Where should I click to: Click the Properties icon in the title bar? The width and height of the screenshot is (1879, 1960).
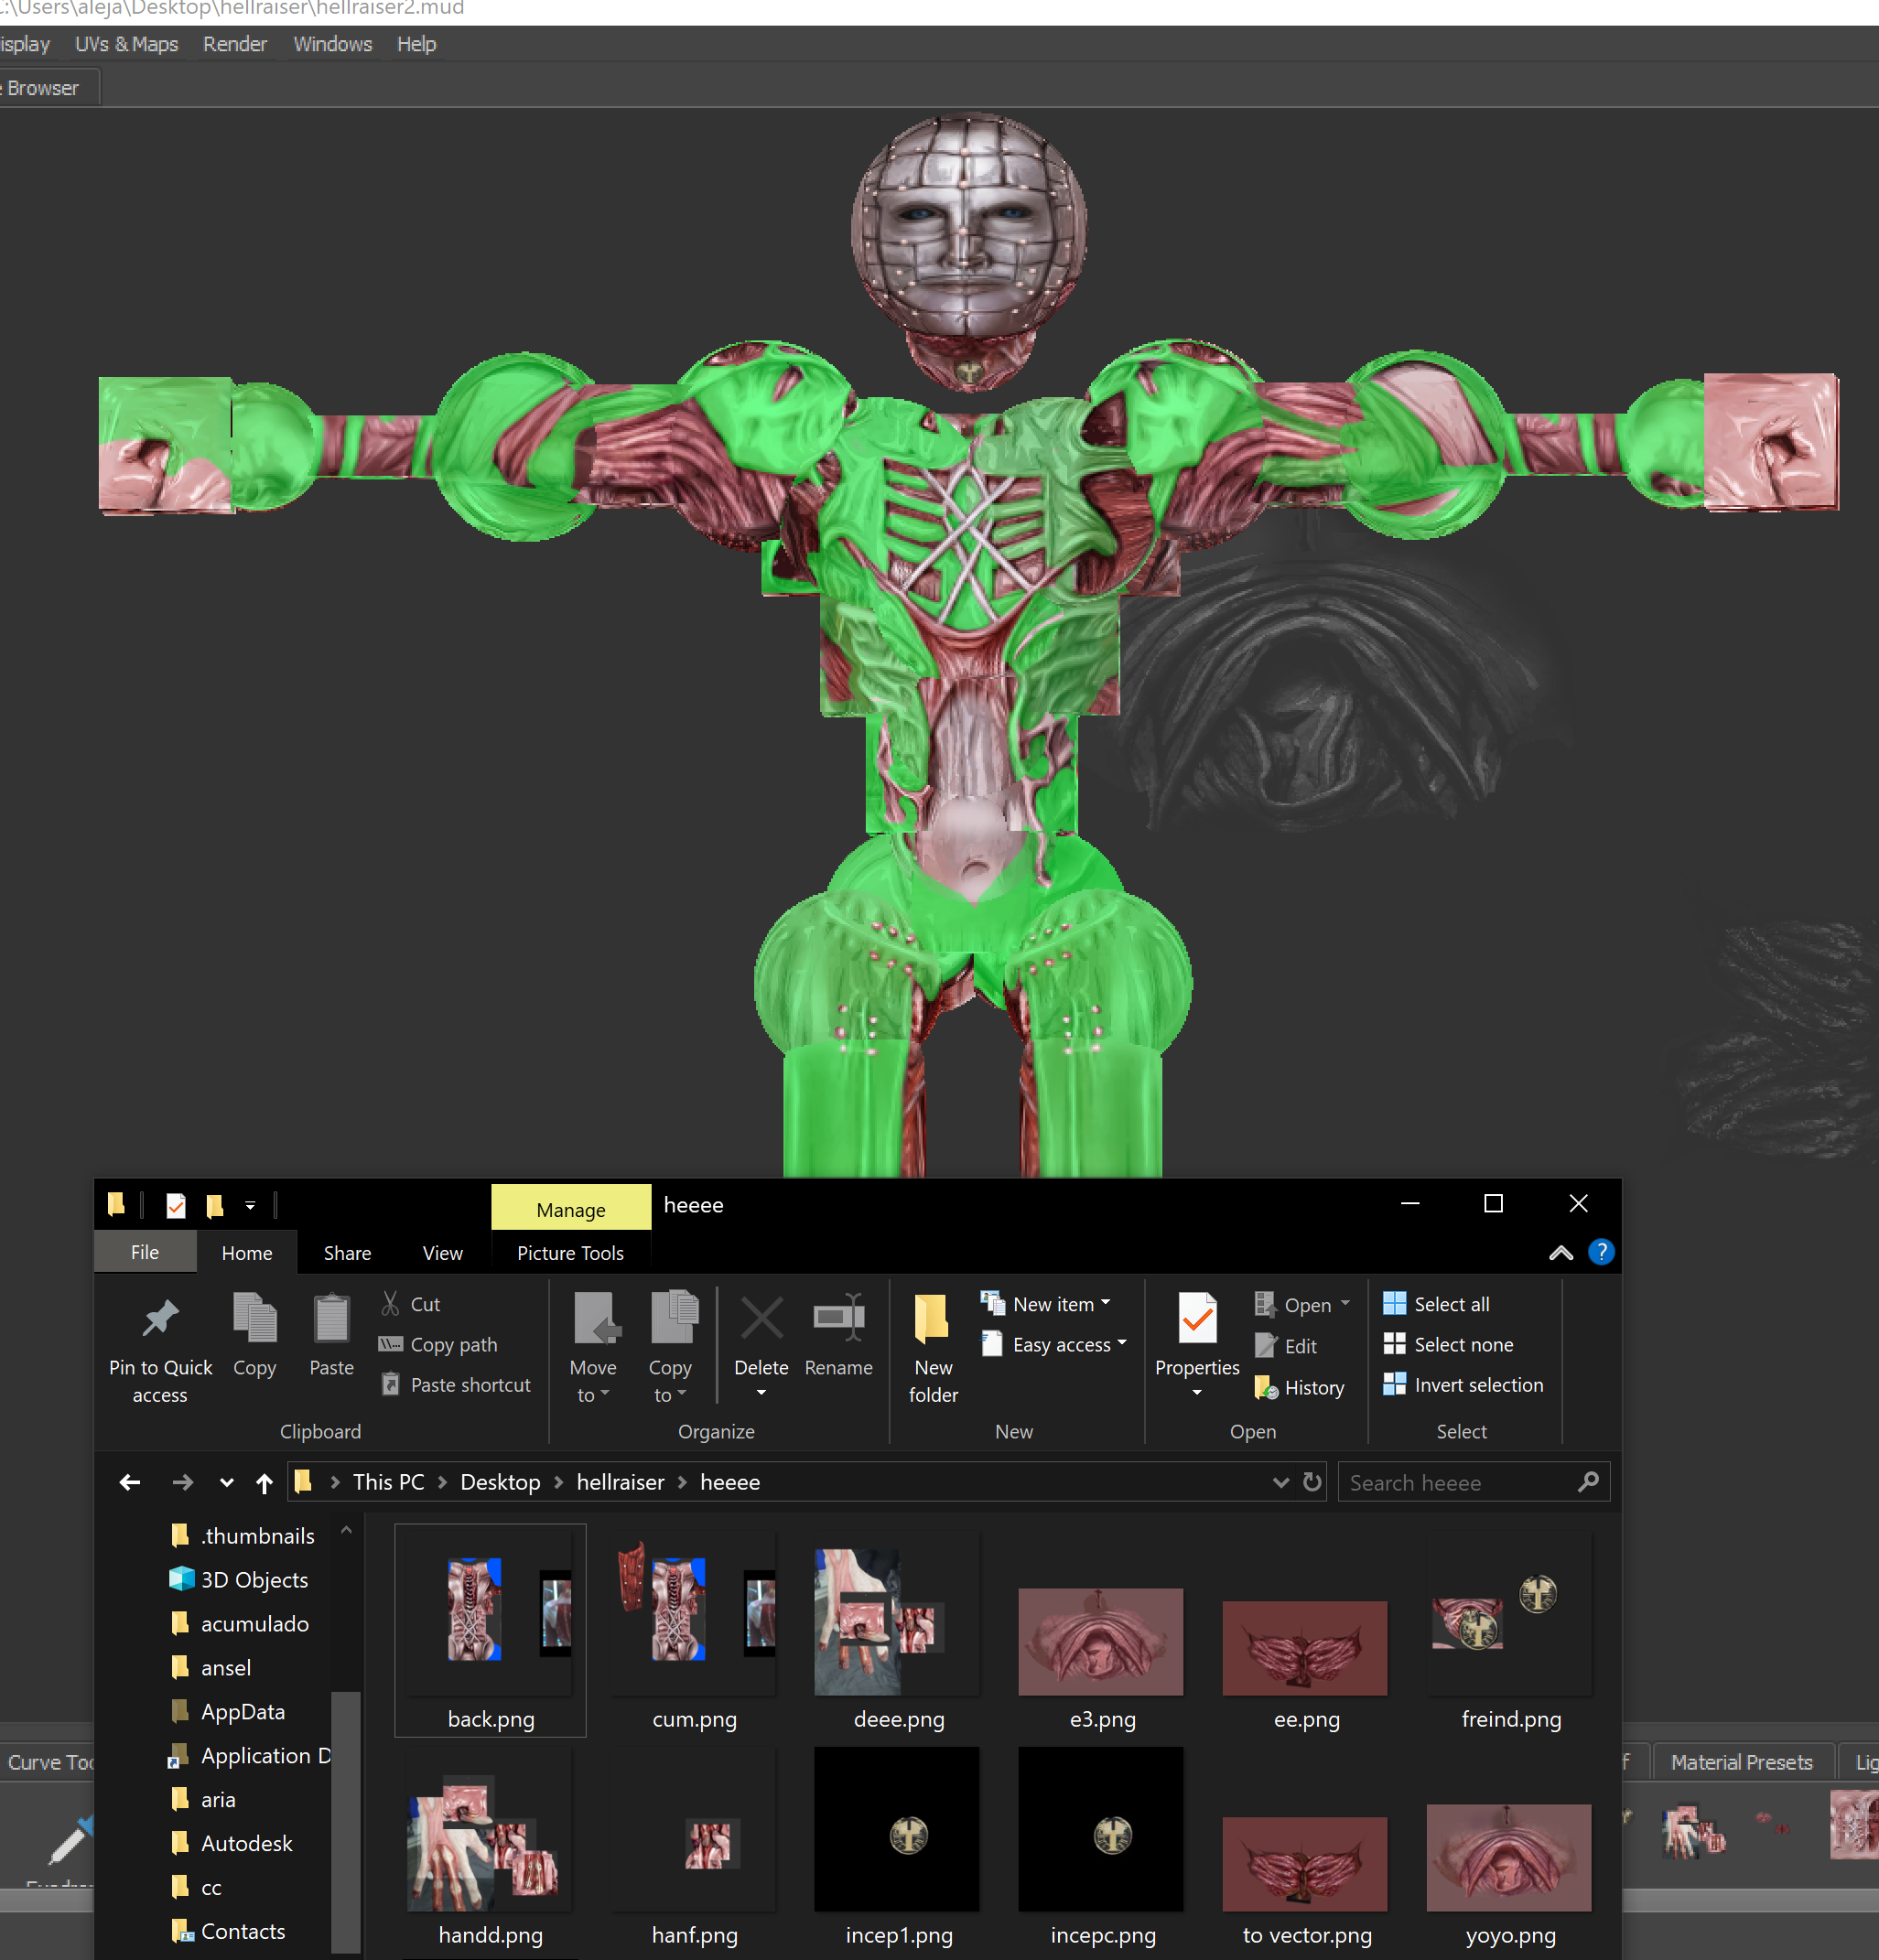pos(176,1205)
